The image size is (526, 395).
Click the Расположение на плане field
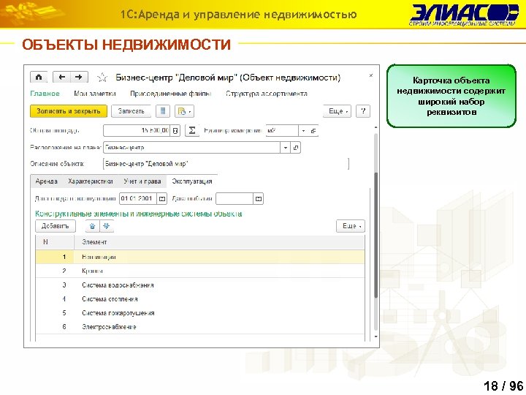pyautogui.click(x=191, y=148)
